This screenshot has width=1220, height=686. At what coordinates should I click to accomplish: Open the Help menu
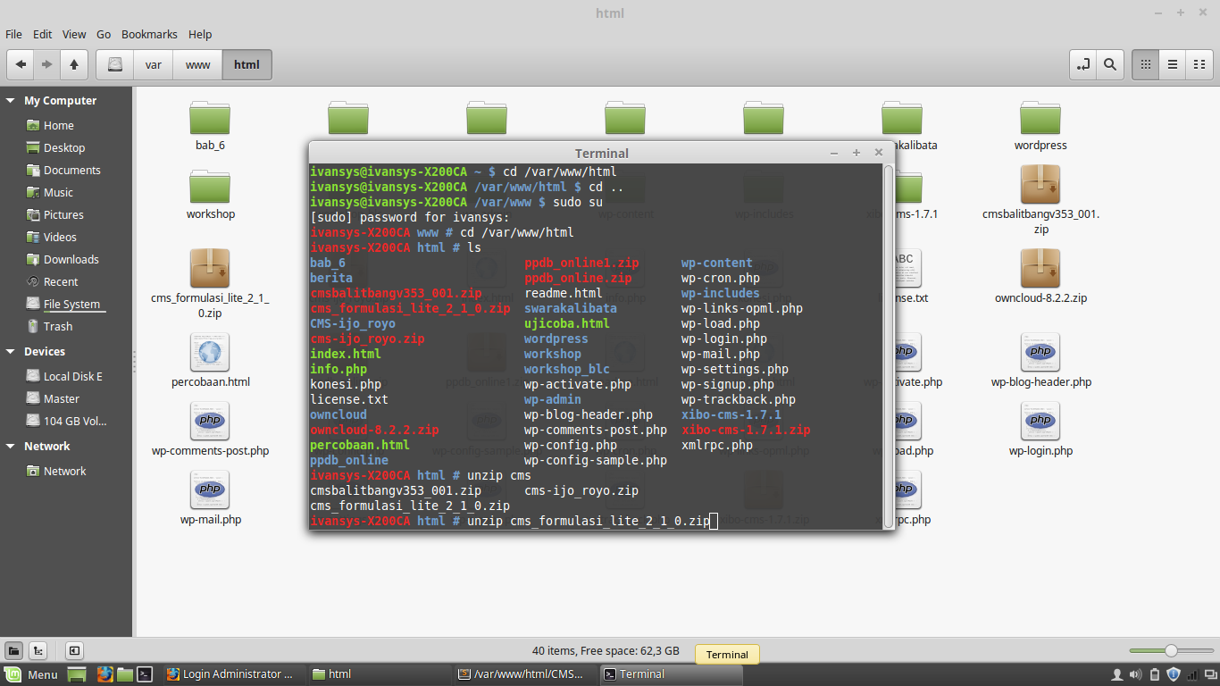click(x=200, y=34)
